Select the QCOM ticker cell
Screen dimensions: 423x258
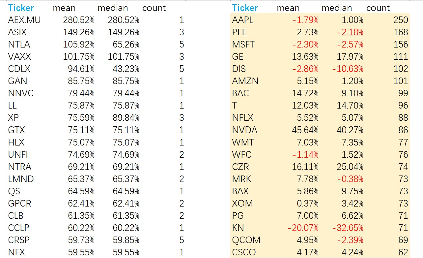[x=246, y=240]
